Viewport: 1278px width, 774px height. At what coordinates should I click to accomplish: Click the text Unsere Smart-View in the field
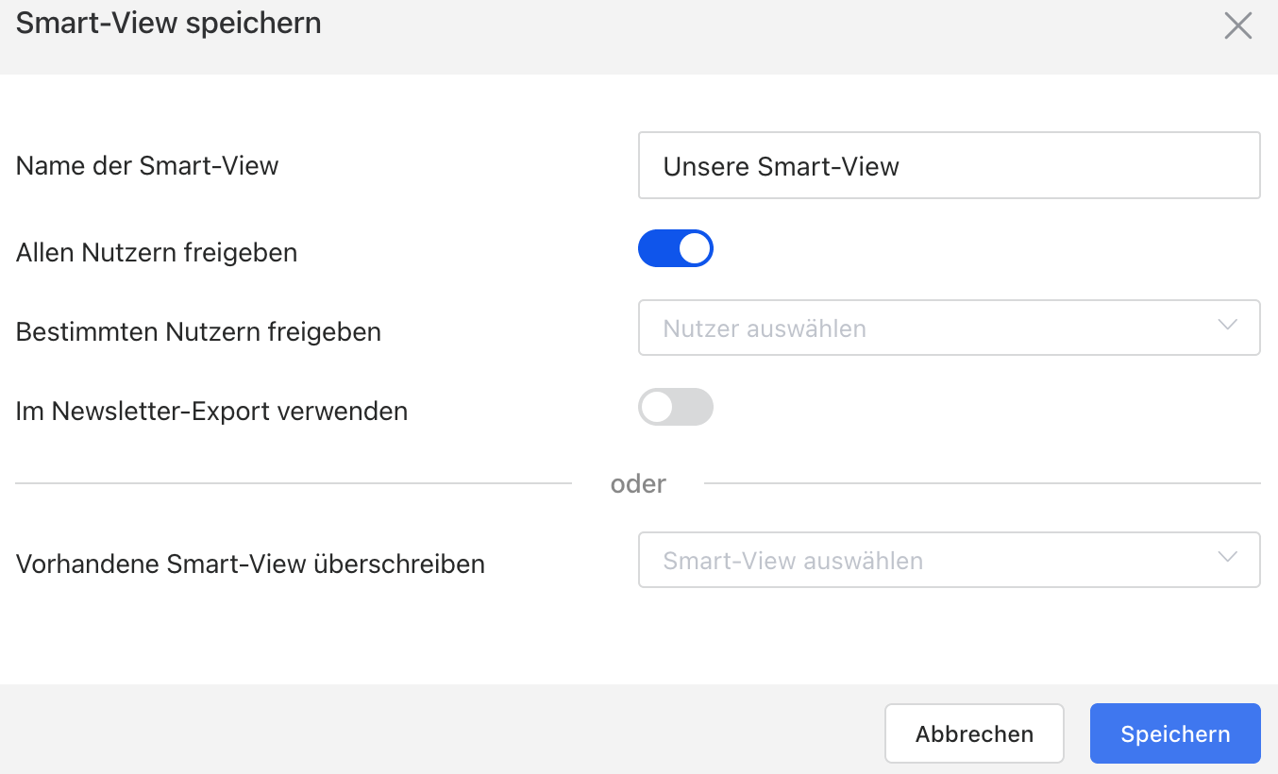[782, 167]
